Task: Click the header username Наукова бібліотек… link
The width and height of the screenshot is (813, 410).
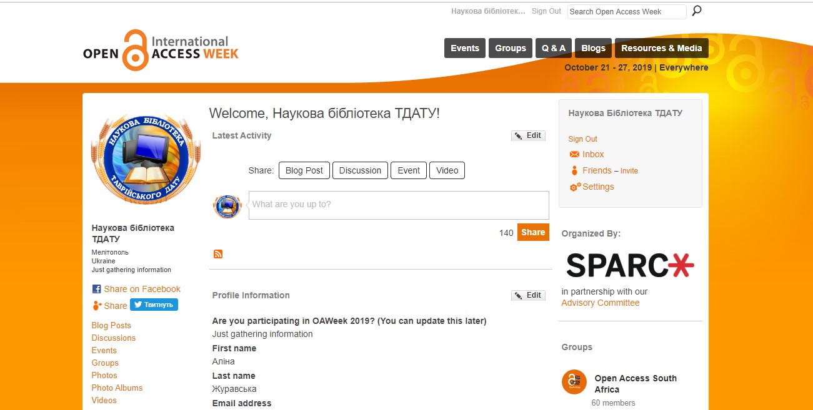Action: point(488,11)
